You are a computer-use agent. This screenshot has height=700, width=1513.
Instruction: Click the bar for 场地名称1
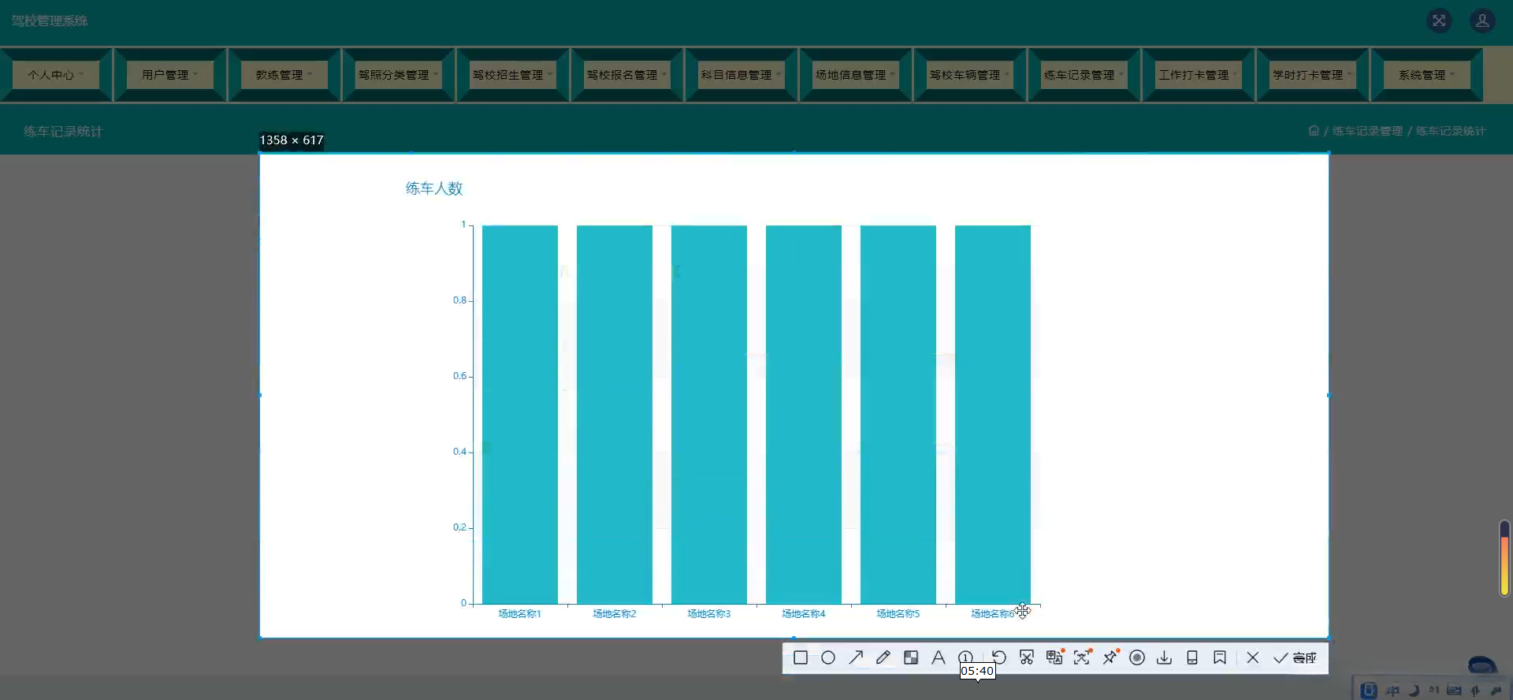[x=520, y=415]
